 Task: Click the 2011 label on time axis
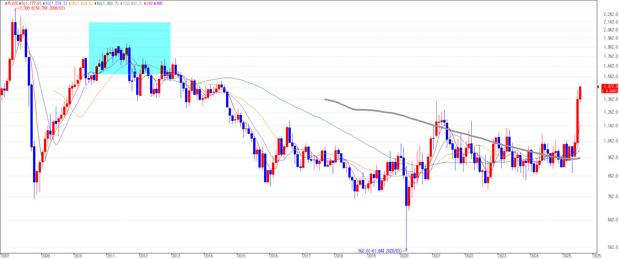110,256
